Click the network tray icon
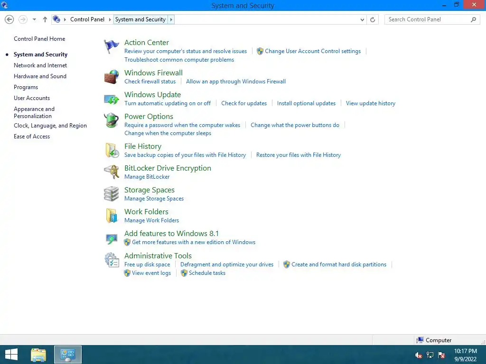486x364 pixels. coord(430,355)
